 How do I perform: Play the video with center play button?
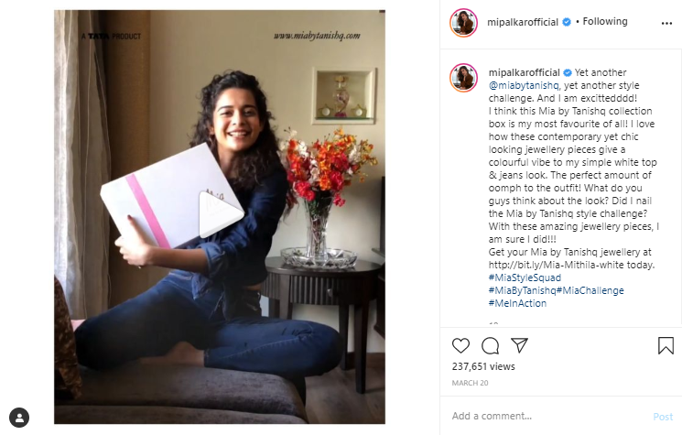[x=220, y=214]
